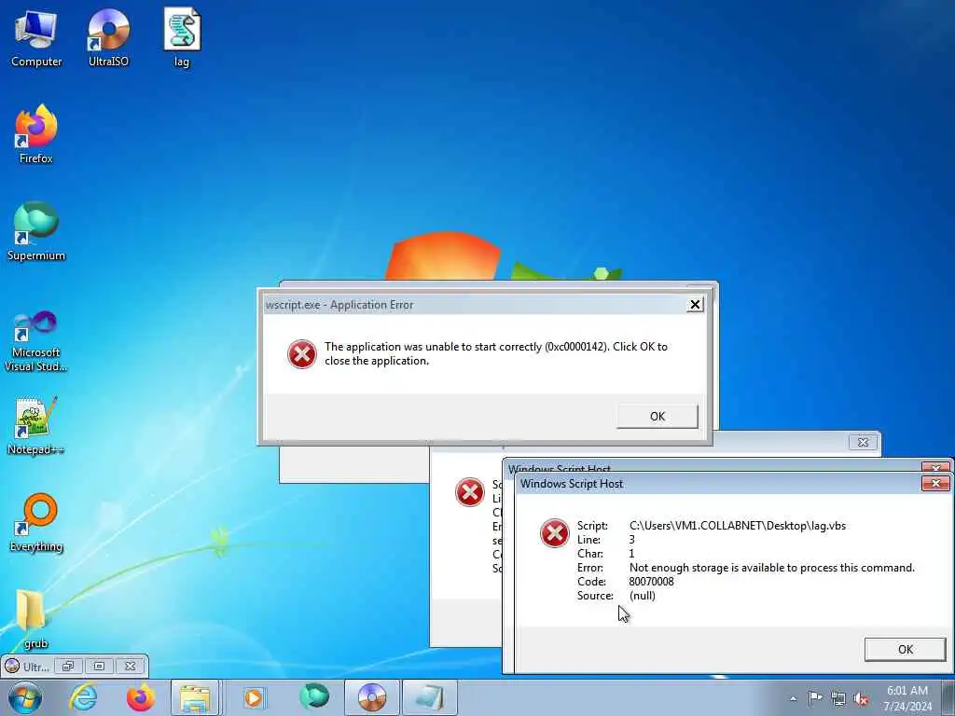Click the 'Not enough storage is available' message
Screen dimensions: 955x716
pos(771,568)
